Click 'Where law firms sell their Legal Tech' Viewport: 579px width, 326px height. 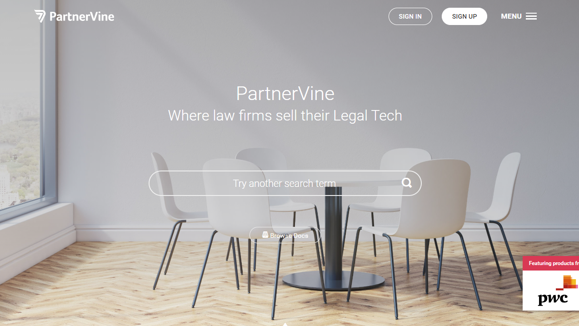pos(285,115)
